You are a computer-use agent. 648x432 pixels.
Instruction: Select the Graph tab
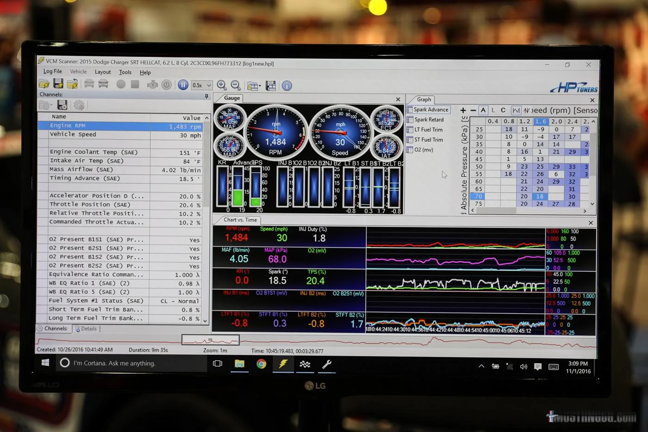point(424,99)
